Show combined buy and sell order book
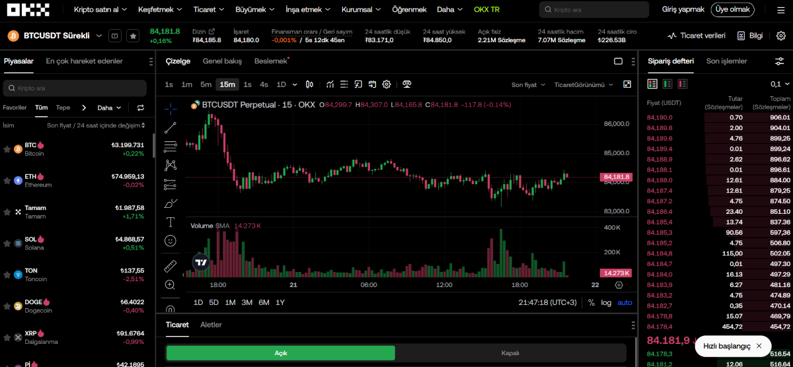The width and height of the screenshot is (793, 367). point(653,84)
